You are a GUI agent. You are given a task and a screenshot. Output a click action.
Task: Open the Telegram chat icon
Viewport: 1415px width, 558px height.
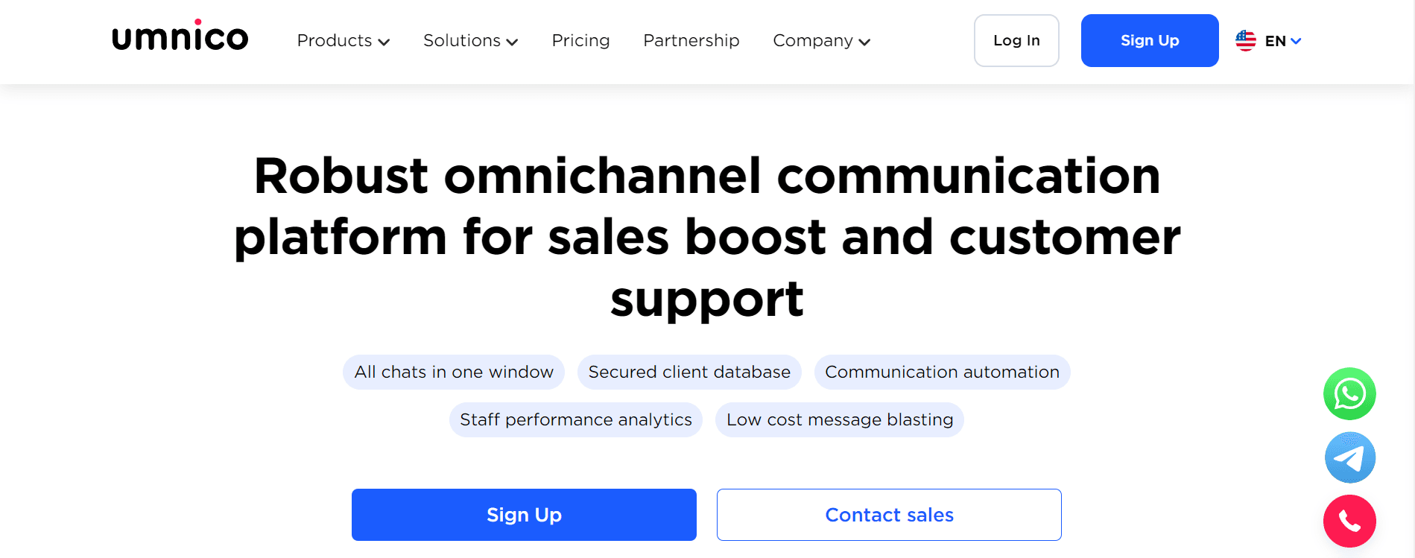pos(1349,457)
